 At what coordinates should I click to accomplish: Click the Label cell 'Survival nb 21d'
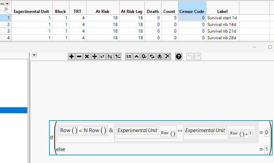click(222, 31)
